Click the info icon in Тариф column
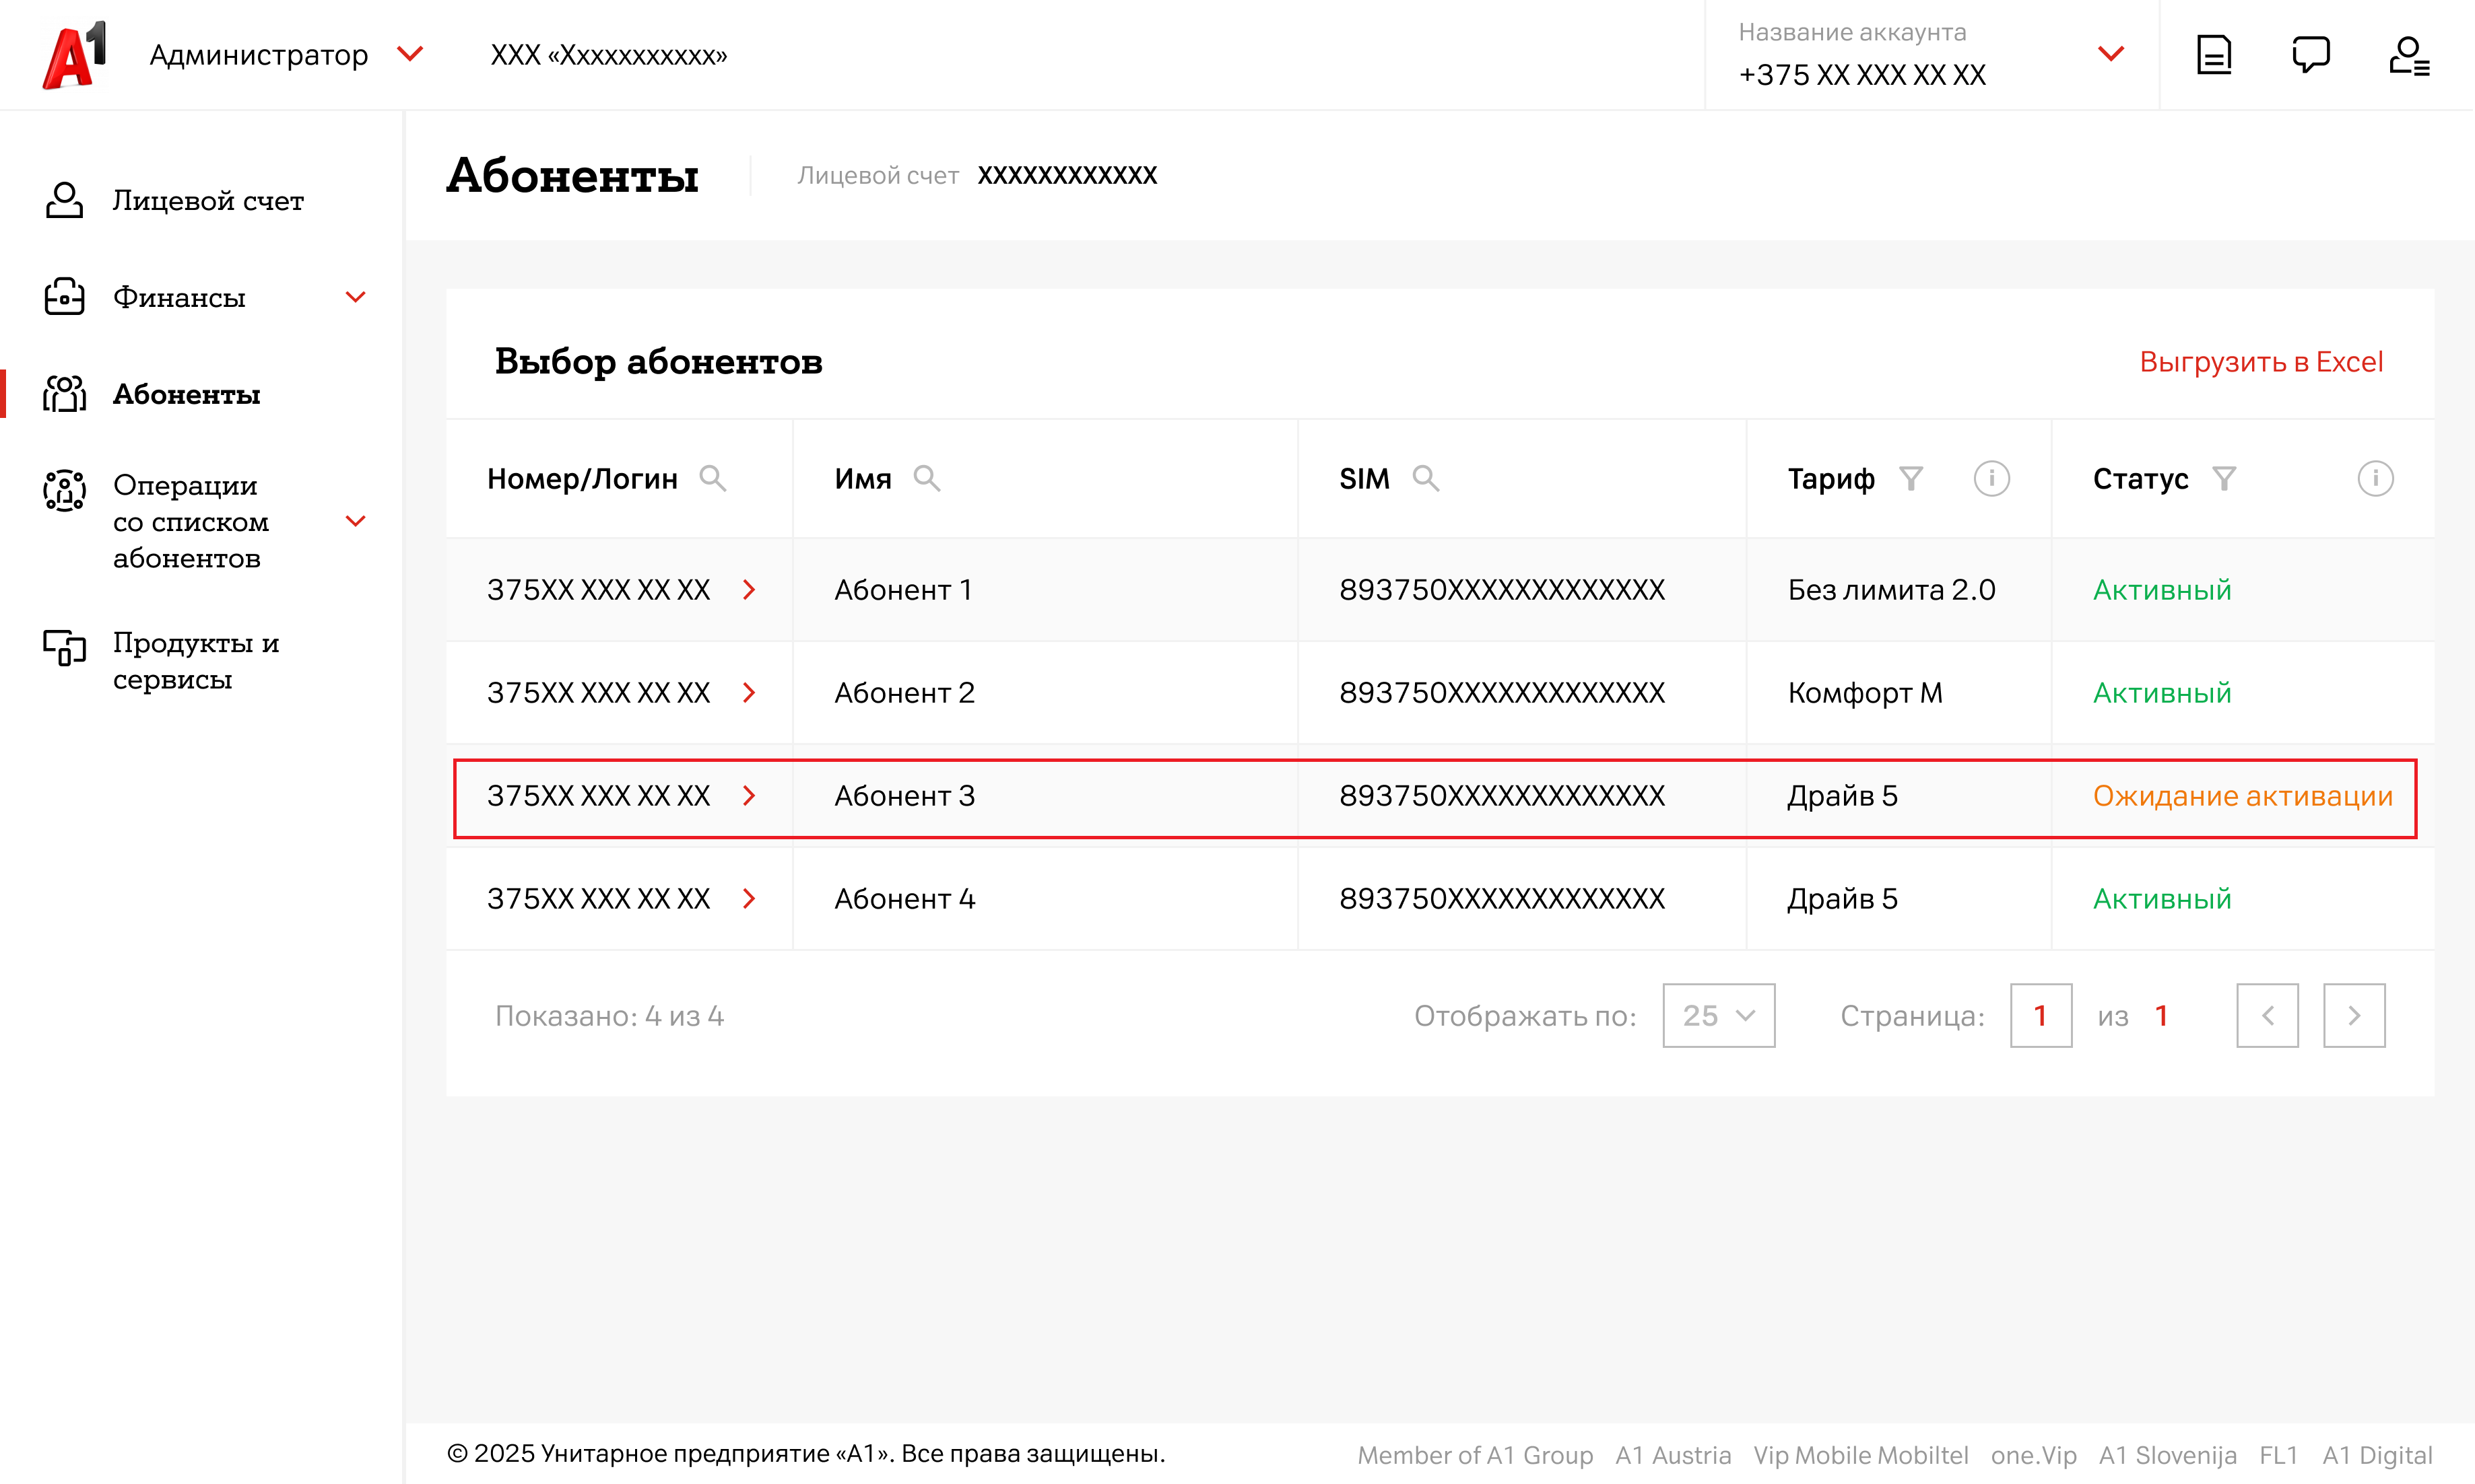Viewport: 2475px width, 1484px height. 1991,479
